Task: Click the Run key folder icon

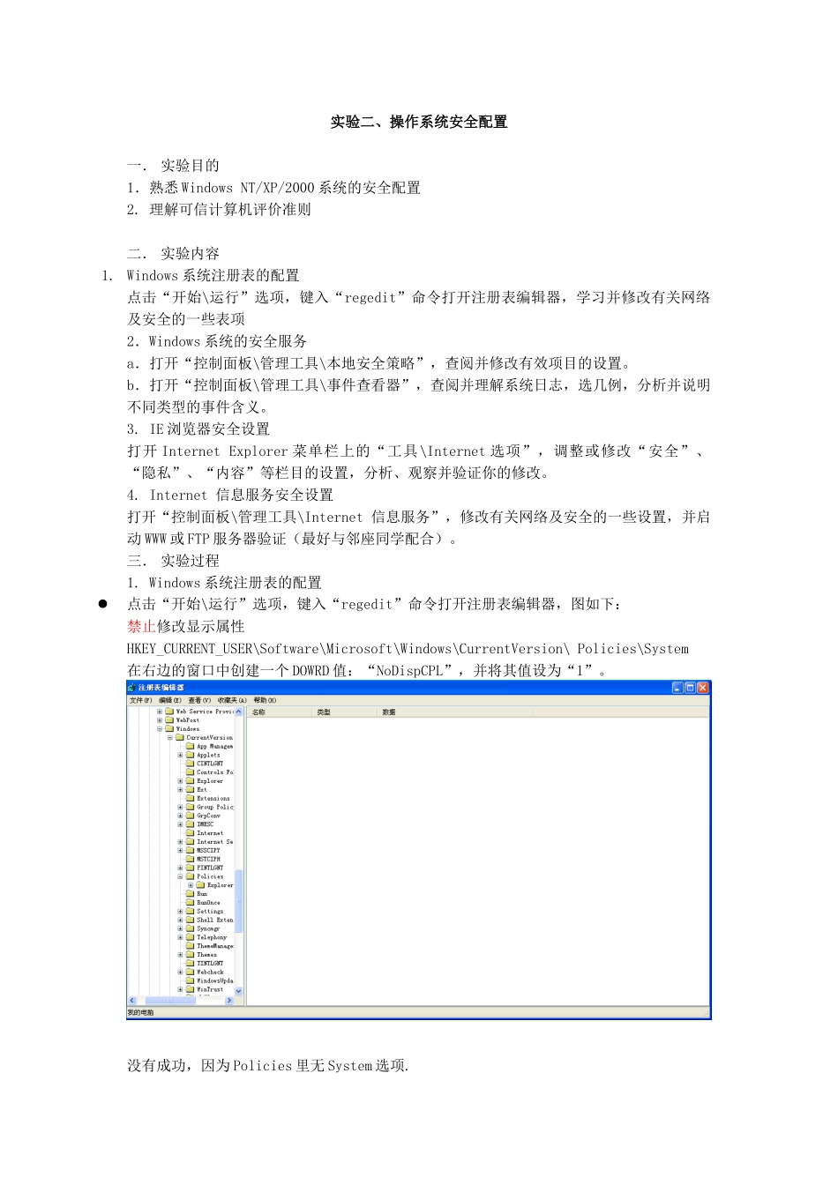Action: [191, 894]
